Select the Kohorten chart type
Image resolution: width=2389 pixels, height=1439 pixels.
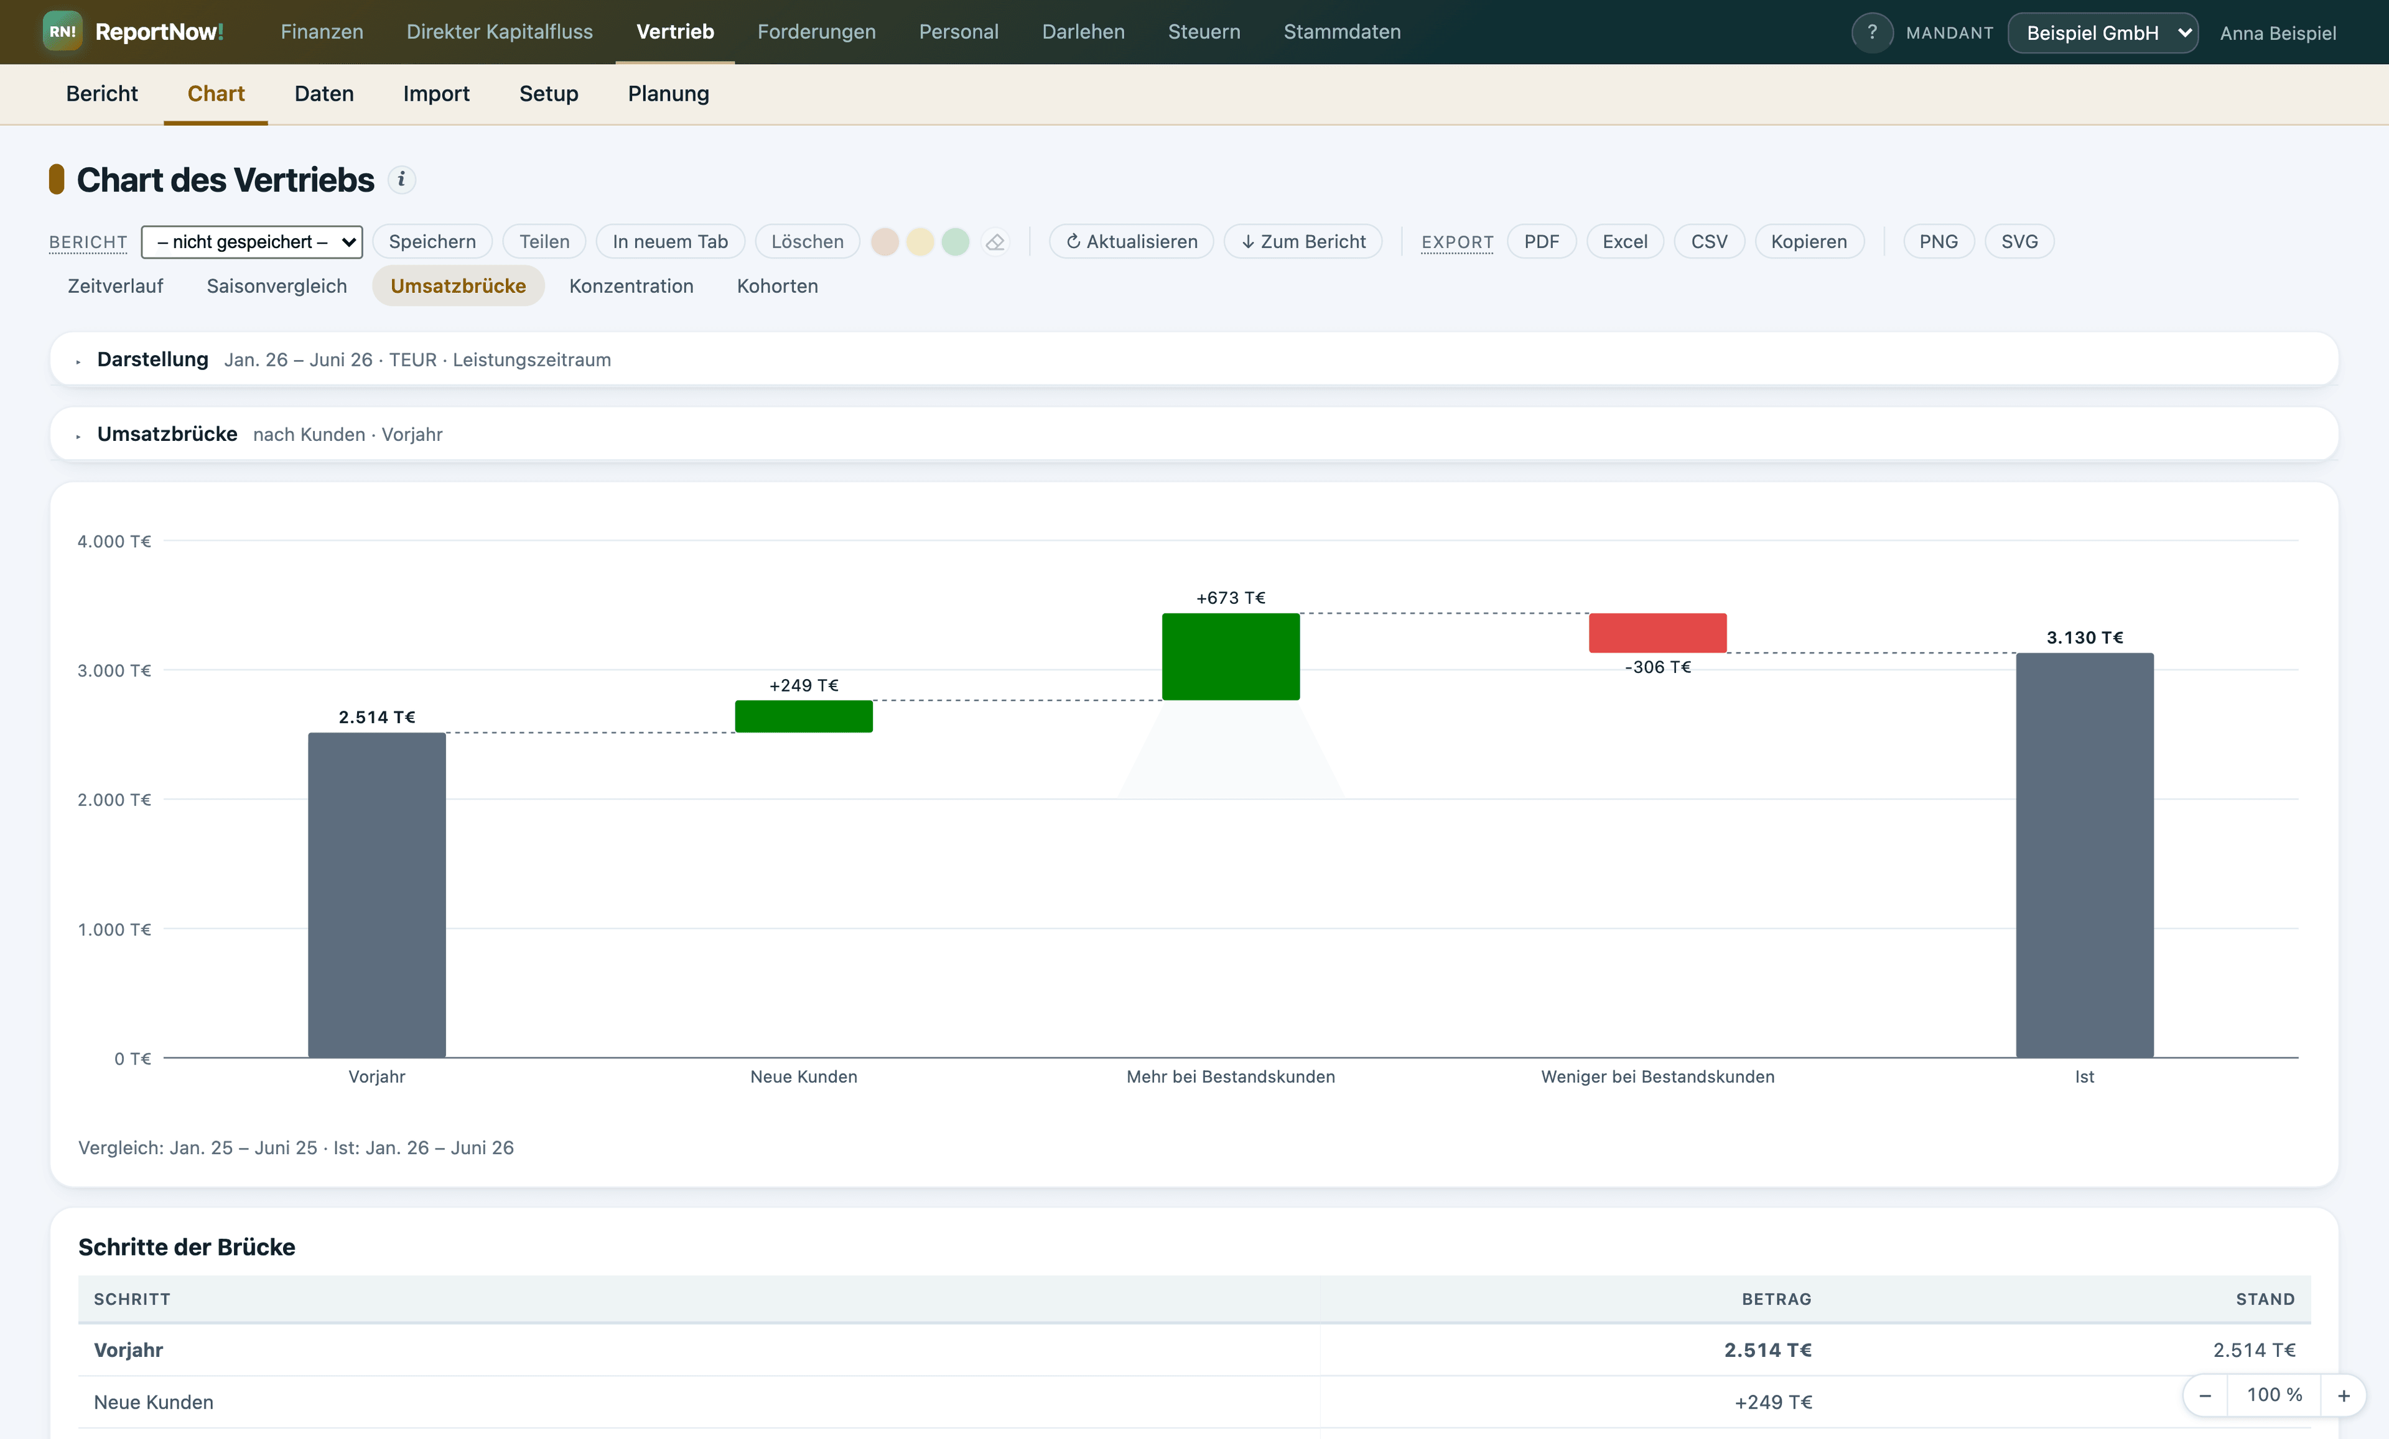tap(778, 286)
